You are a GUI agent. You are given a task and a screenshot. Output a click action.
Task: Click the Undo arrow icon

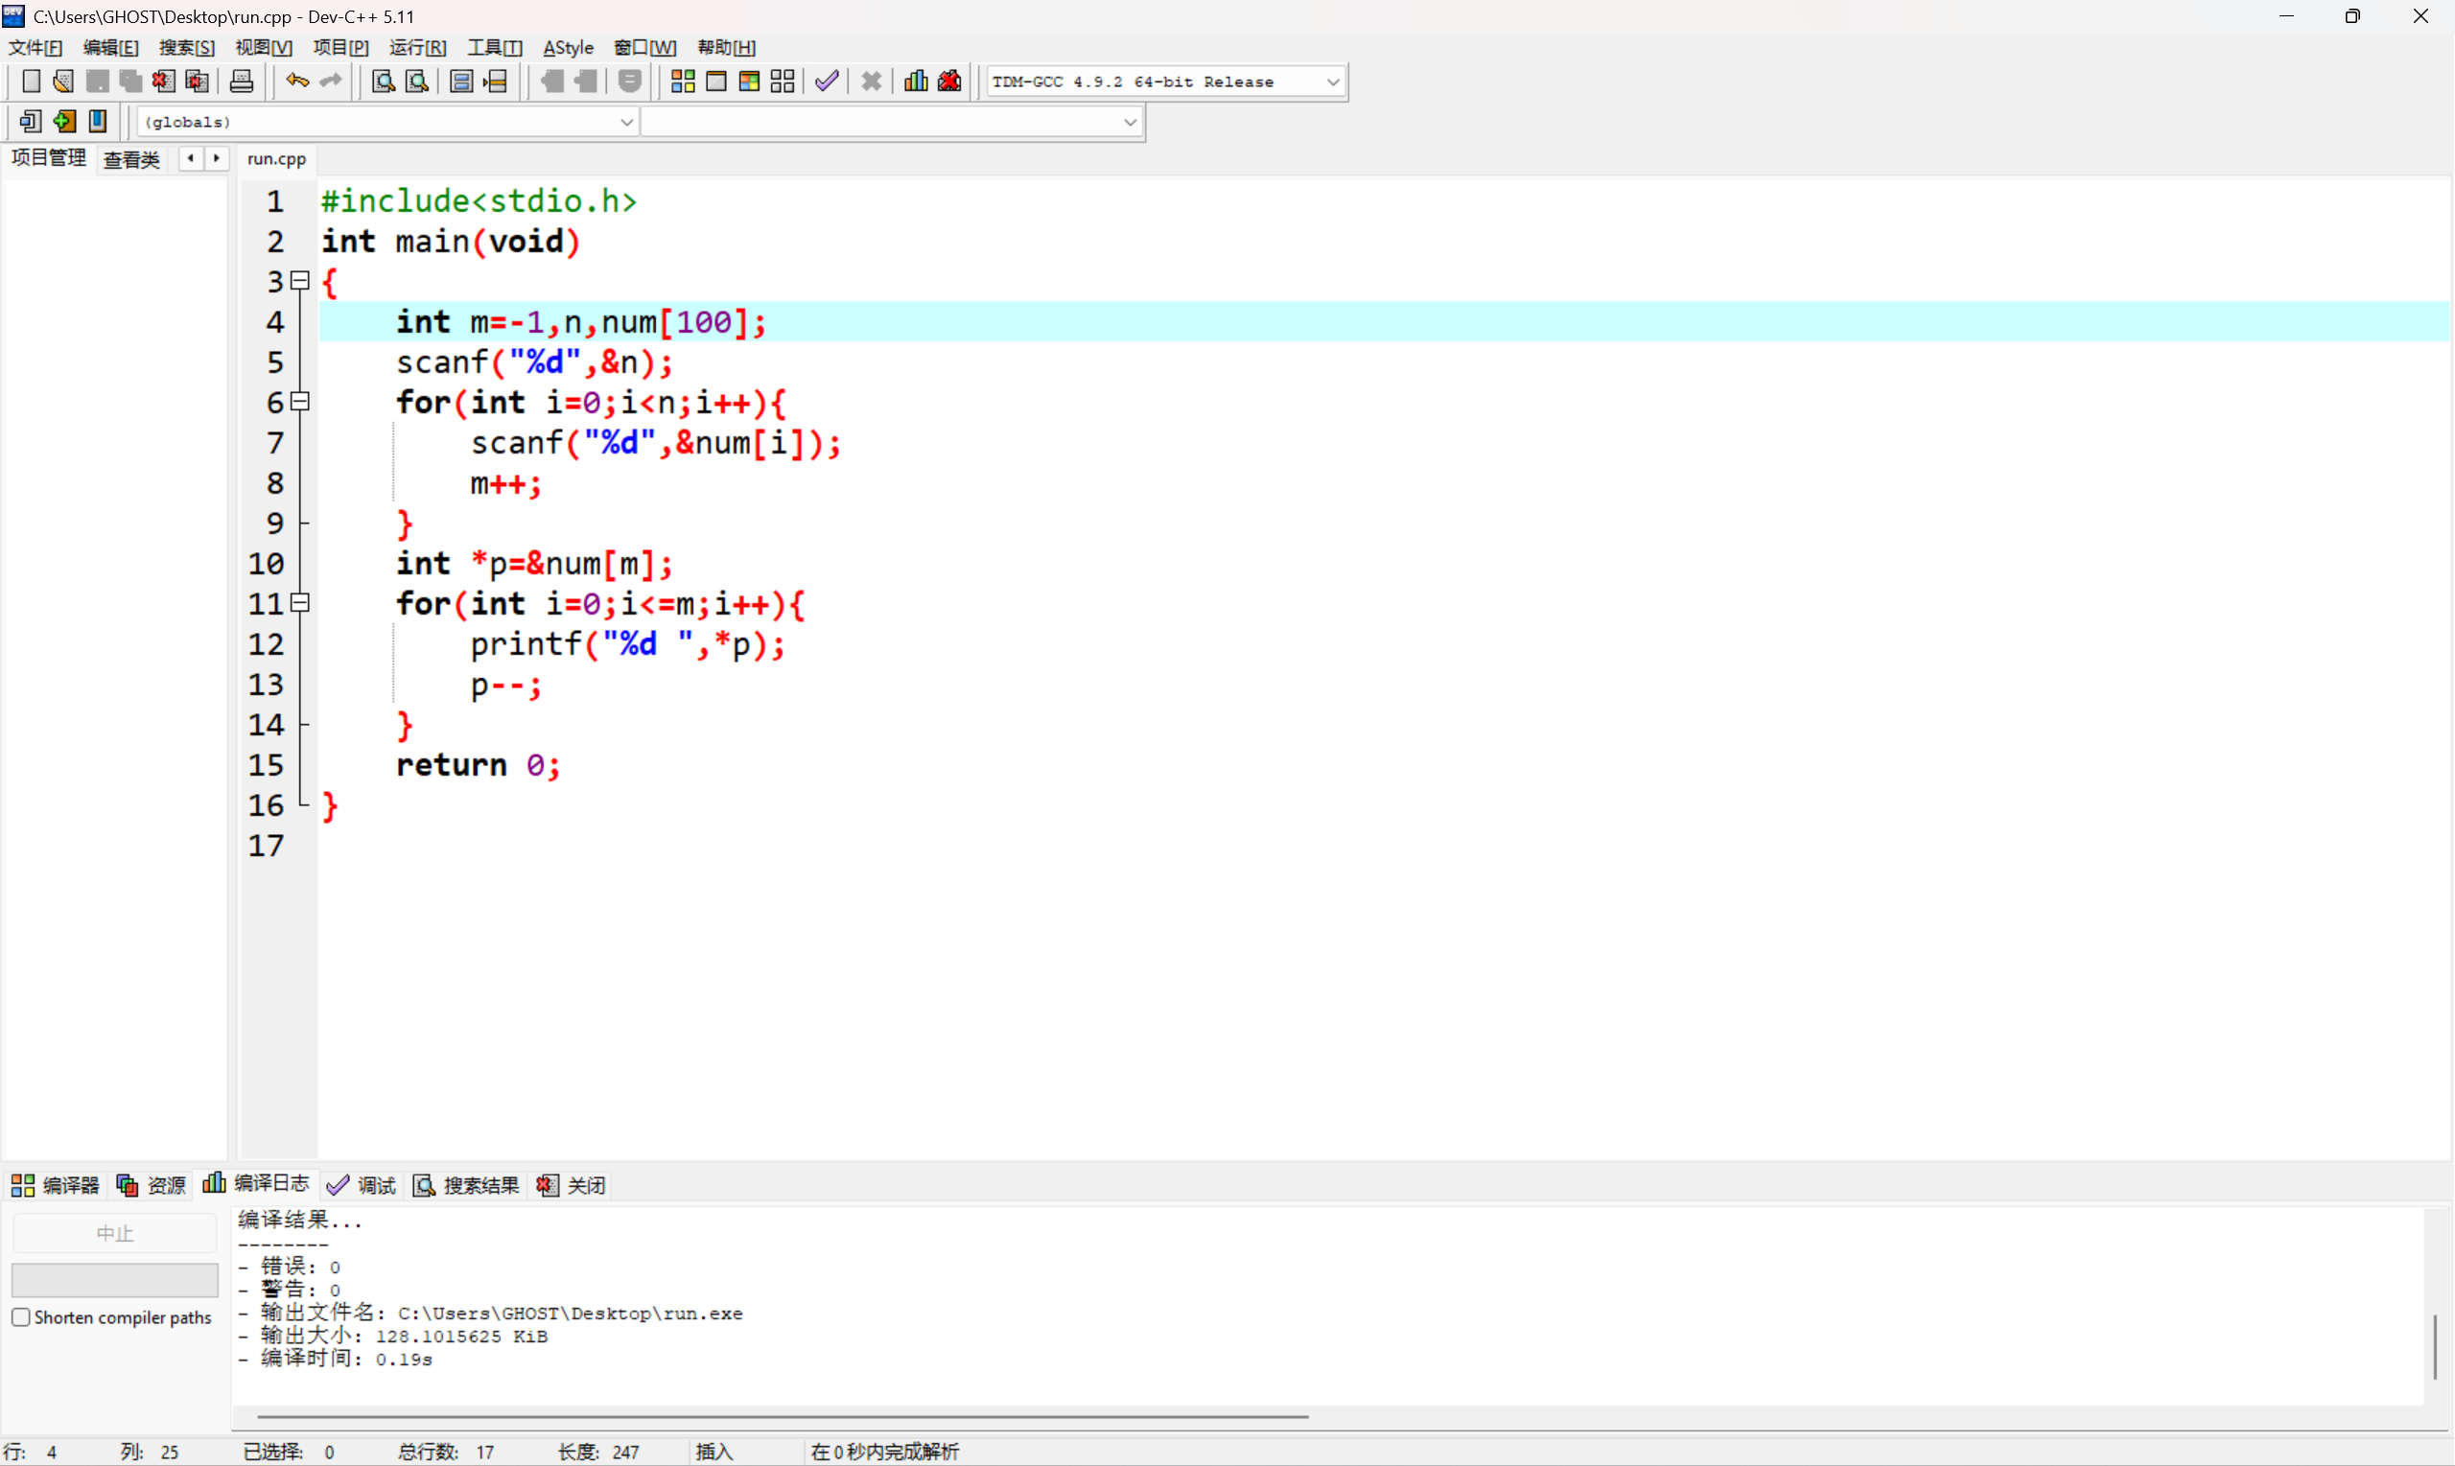pyautogui.click(x=296, y=82)
